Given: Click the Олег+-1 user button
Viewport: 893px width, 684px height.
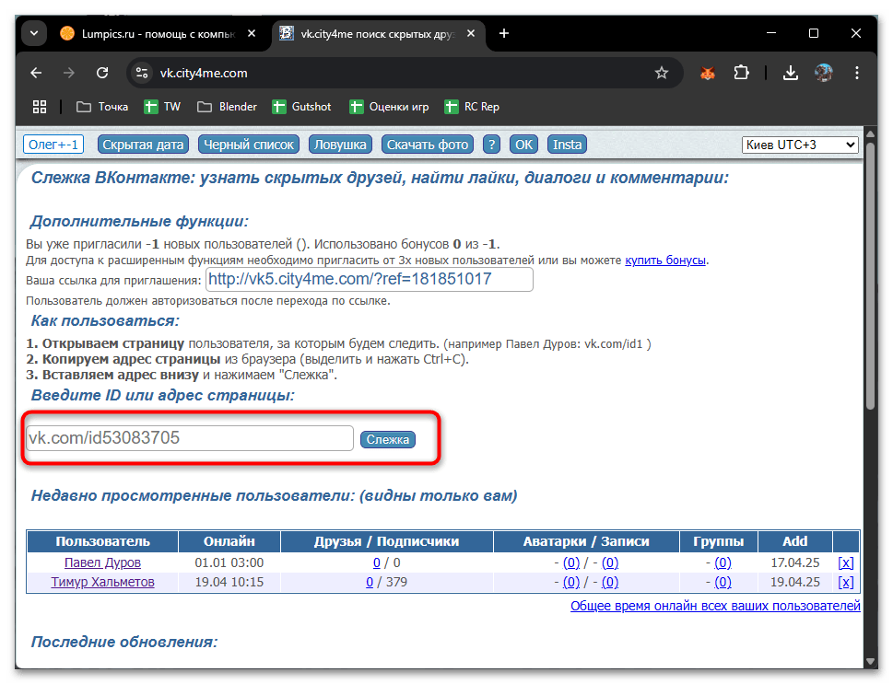Looking at the screenshot, I should 53,145.
